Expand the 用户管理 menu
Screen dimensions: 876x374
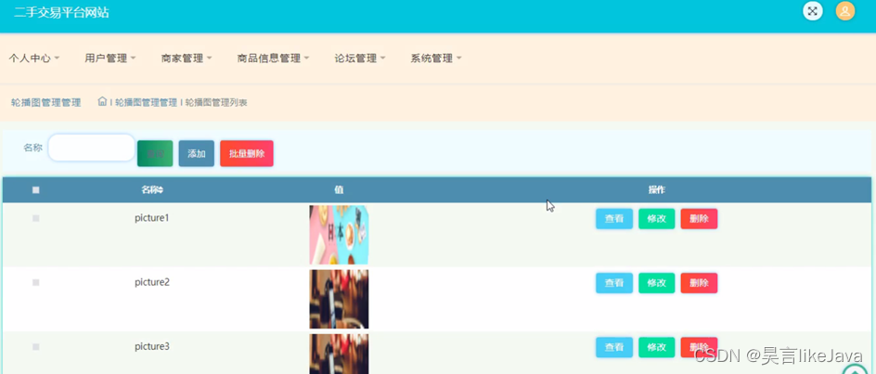pyautogui.click(x=110, y=58)
